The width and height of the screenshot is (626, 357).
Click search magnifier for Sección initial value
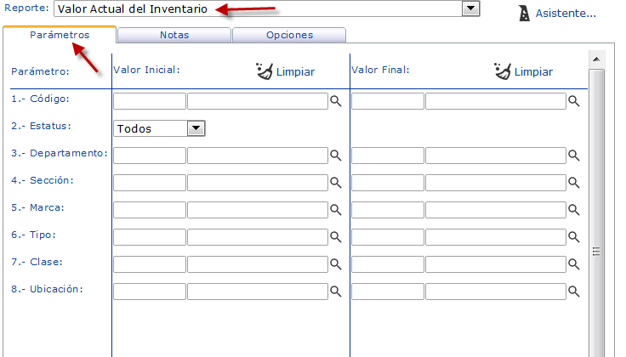click(x=336, y=183)
